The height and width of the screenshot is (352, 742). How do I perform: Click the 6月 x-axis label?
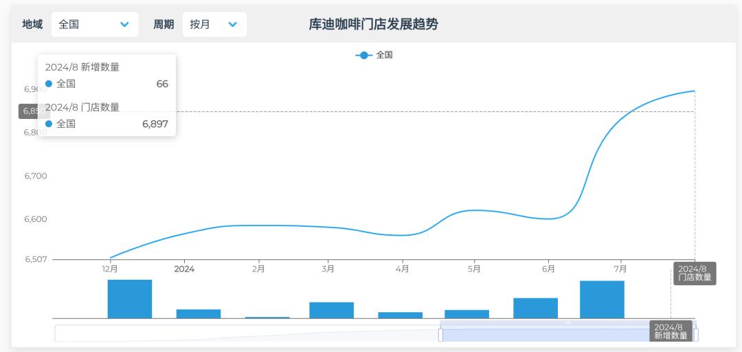click(548, 269)
